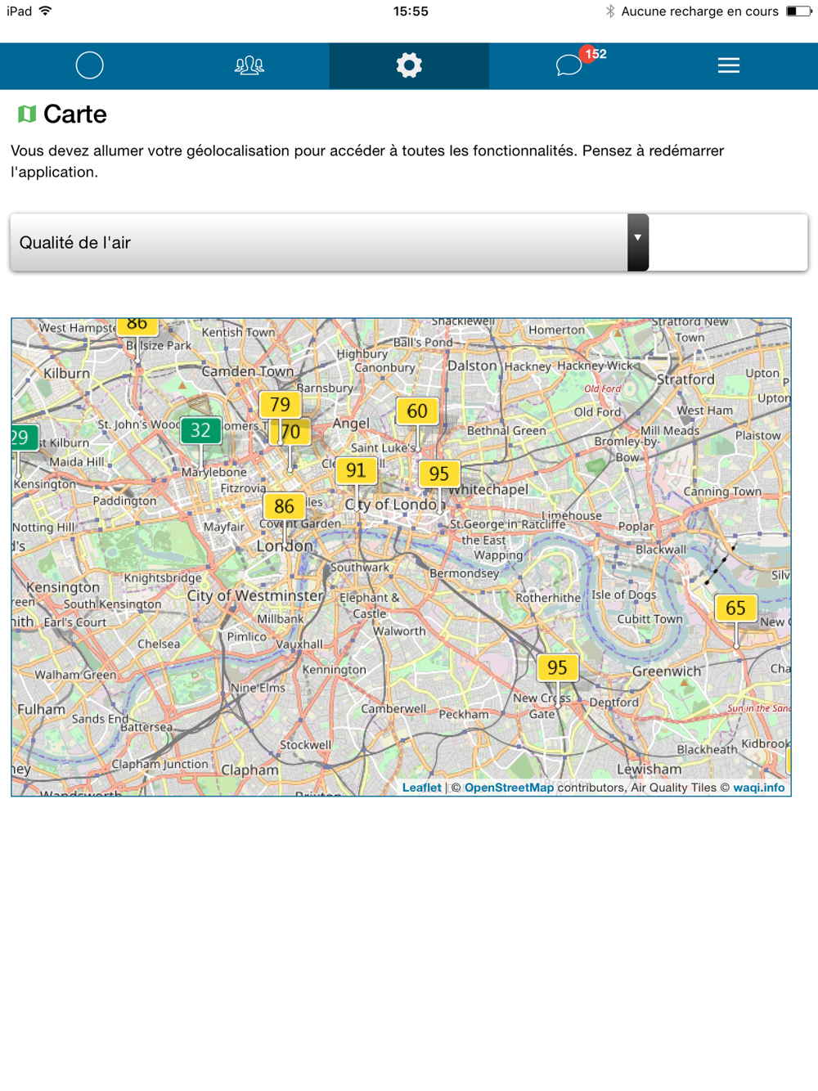Open messages chat bubble icon
Viewport: 818px width, 1091px height.
pyautogui.click(x=569, y=65)
